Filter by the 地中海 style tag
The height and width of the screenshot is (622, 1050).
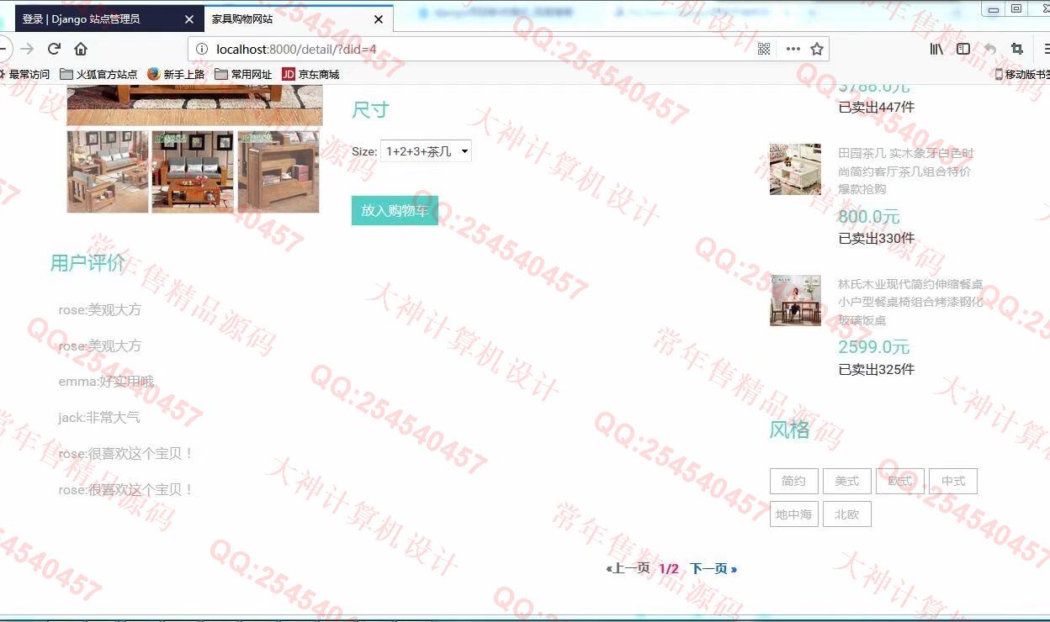[793, 514]
